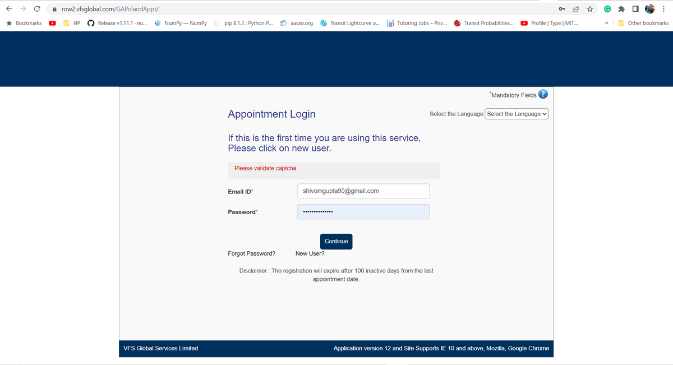Bookmark this page with star icon

(590, 9)
